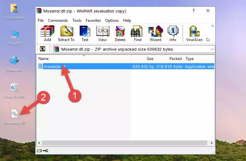Open the Find binoculars tool
Viewport: 246px width, 161px height.
138,33
